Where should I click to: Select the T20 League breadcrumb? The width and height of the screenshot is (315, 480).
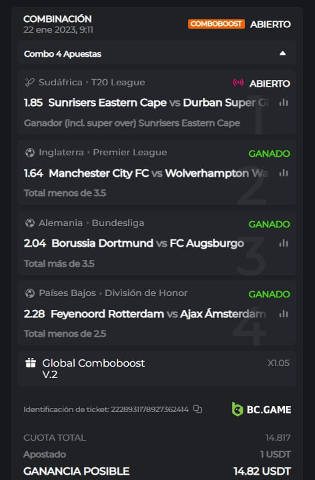pos(118,83)
